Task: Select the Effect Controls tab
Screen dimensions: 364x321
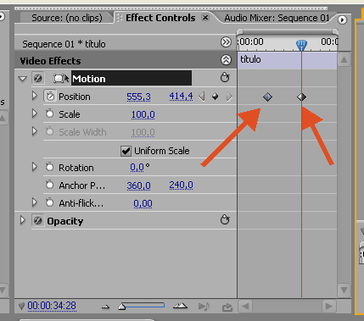Action: [160, 18]
